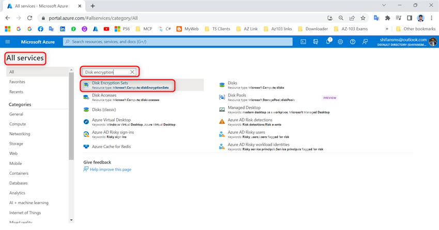Screen dimensions: 439x230
Task: Select the Databases category
Action: coord(19,183)
